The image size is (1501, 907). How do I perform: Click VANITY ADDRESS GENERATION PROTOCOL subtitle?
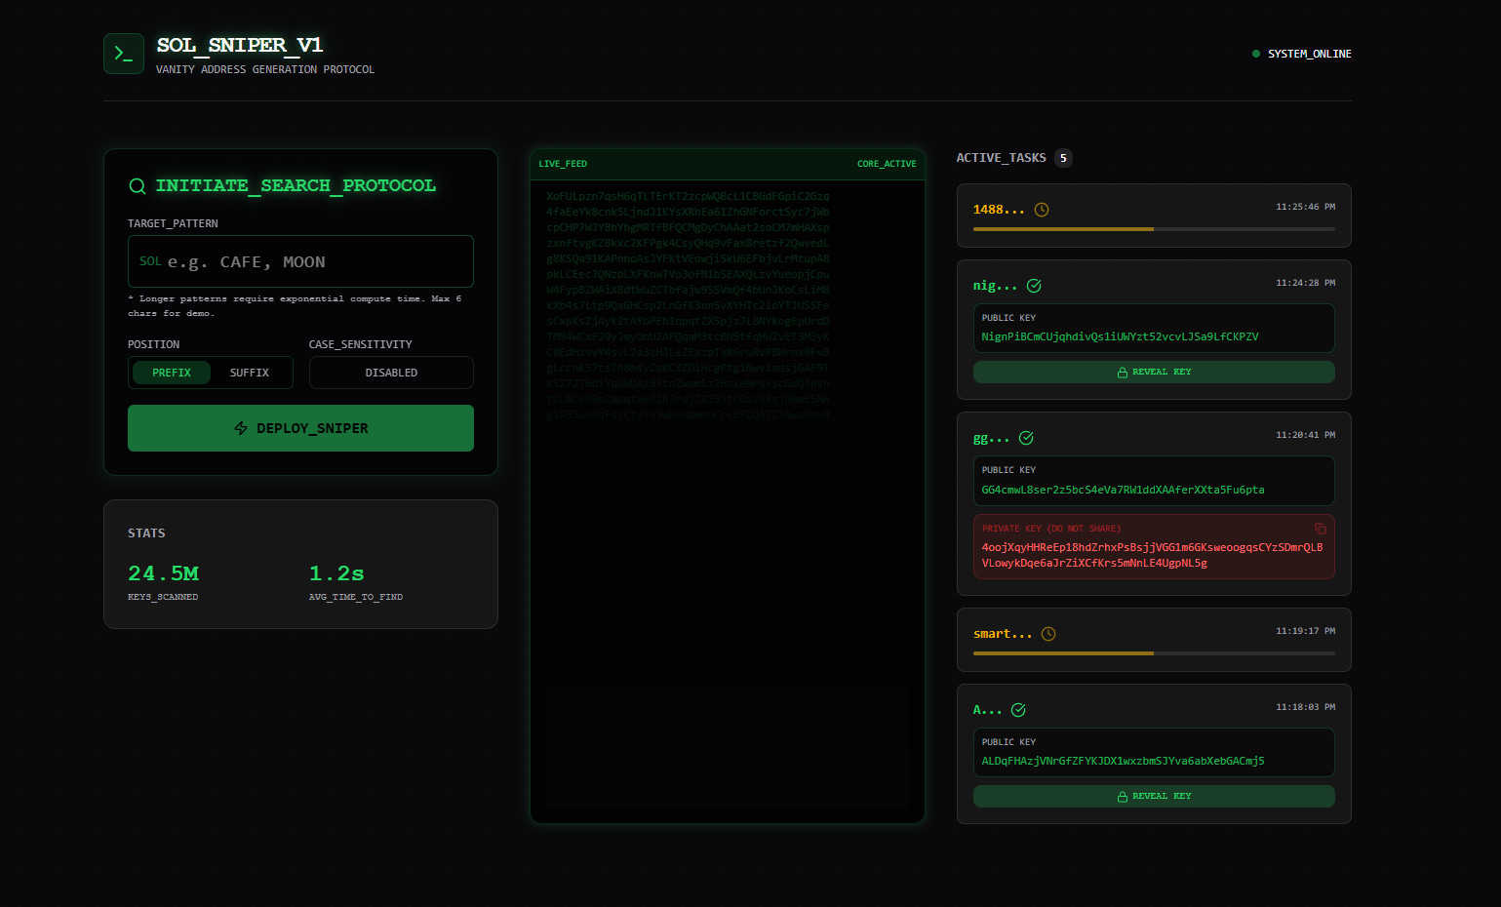[x=265, y=69]
